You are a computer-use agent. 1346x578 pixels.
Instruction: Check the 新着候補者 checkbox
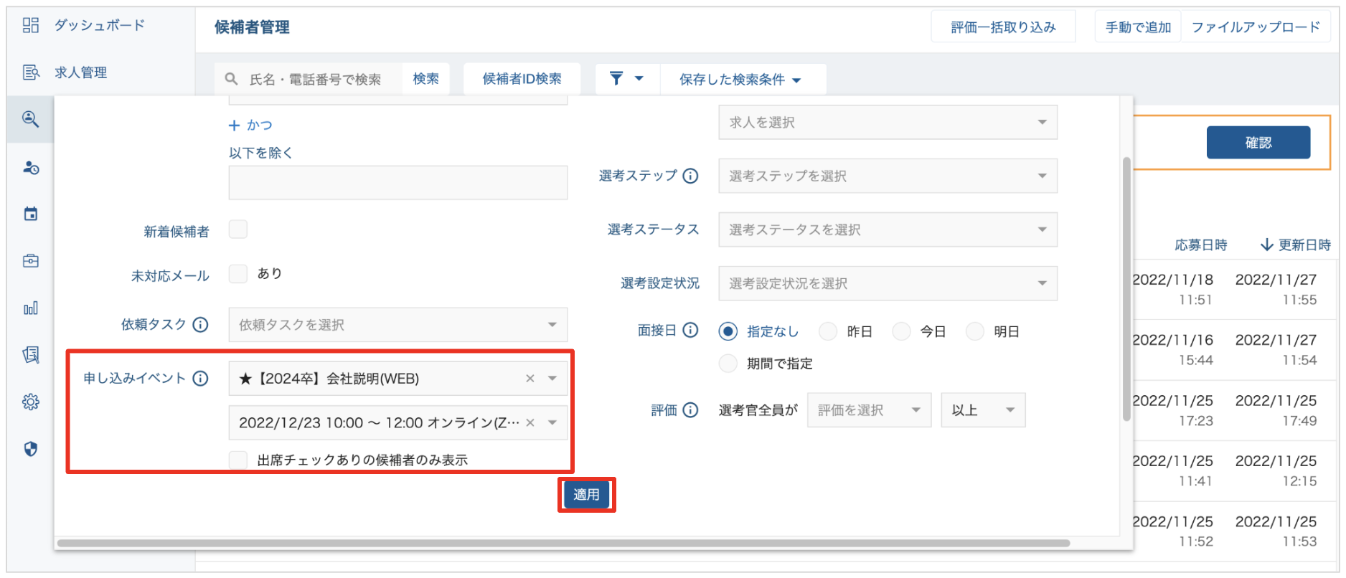coord(238,229)
